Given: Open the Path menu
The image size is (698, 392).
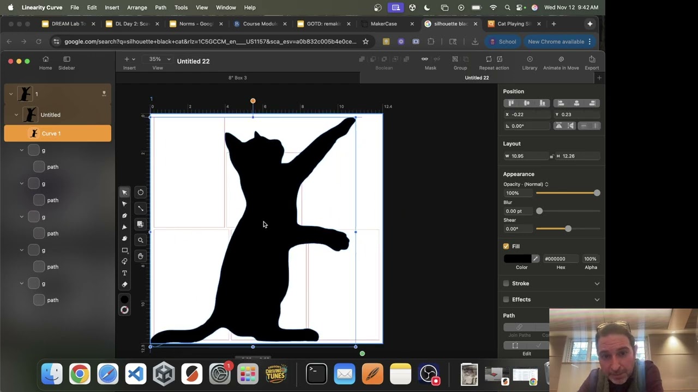Looking at the screenshot, I should tap(160, 8).
